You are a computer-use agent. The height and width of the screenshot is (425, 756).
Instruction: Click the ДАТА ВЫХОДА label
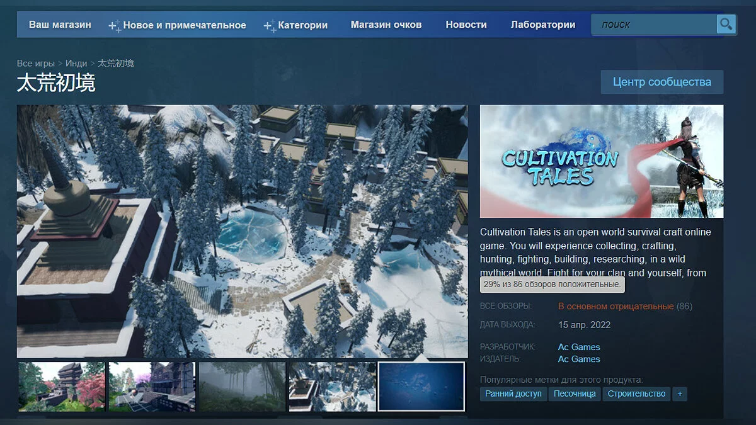click(x=508, y=325)
